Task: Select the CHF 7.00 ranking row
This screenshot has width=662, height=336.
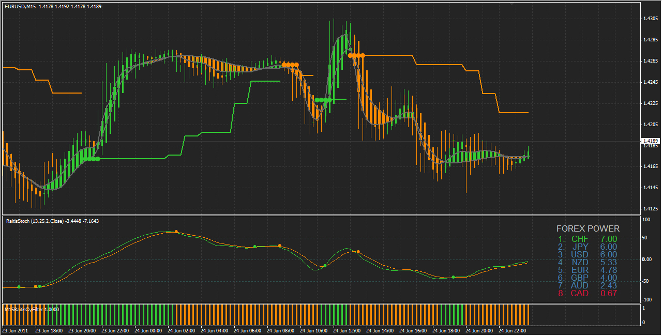Action: (588, 239)
